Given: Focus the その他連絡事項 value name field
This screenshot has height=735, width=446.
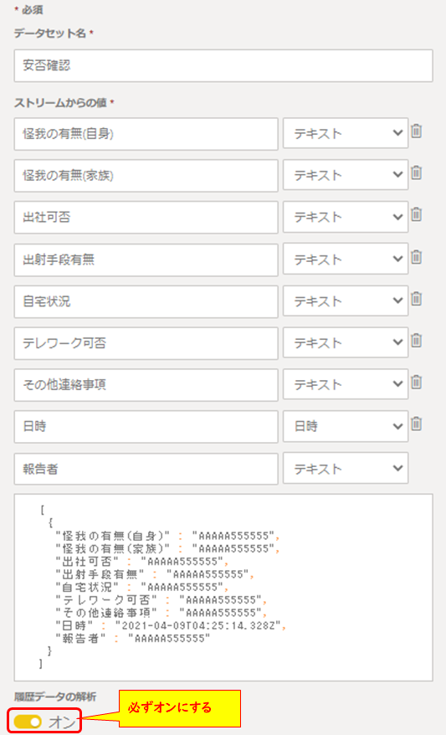Looking at the screenshot, I should pos(146,385).
